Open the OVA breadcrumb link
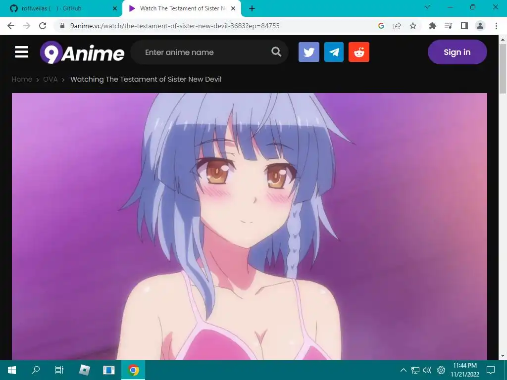This screenshot has width=507, height=380. (51, 79)
